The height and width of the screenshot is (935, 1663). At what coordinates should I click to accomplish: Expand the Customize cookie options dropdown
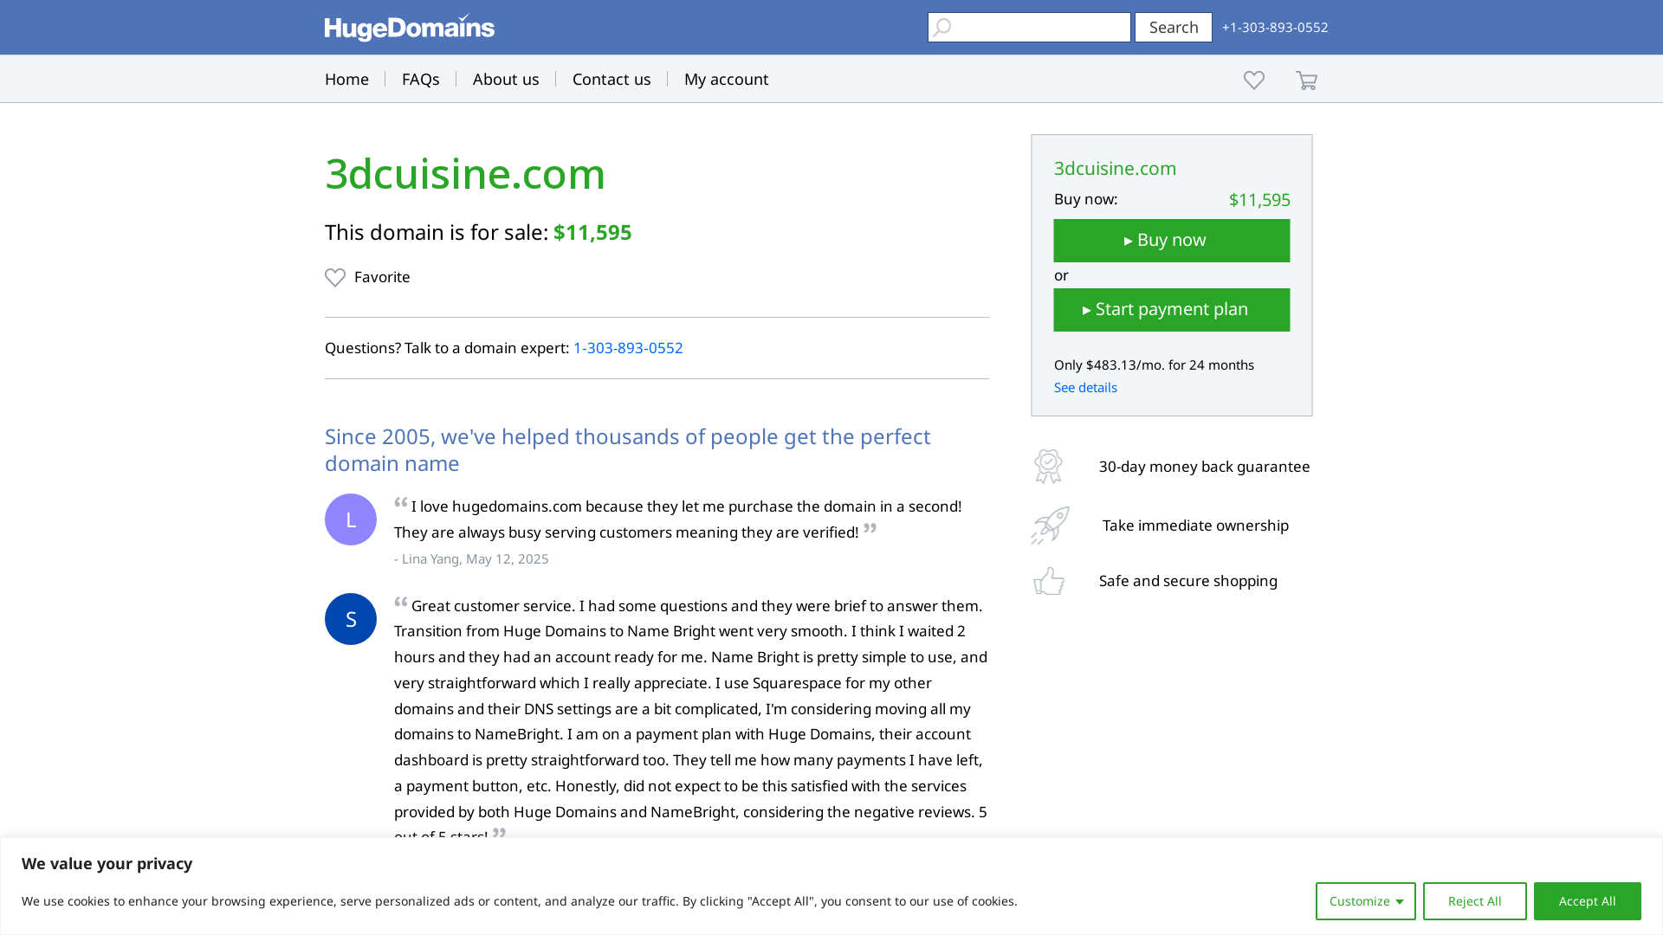(x=1365, y=901)
